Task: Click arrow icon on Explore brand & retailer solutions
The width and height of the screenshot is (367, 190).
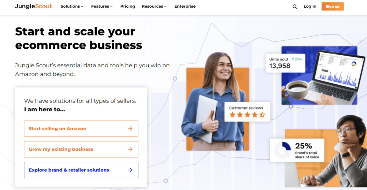Action: [x=130, y=170]
